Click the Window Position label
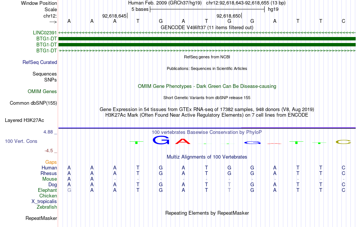The height and width of the screenshot is (227, 356). click(x=39, y=3)
